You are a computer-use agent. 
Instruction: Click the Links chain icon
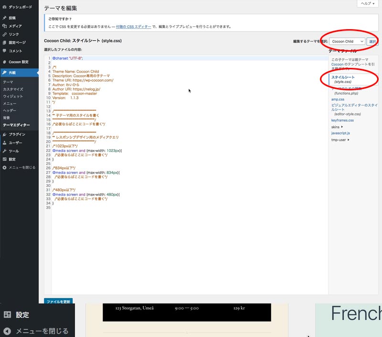click(x=4, y=34)
